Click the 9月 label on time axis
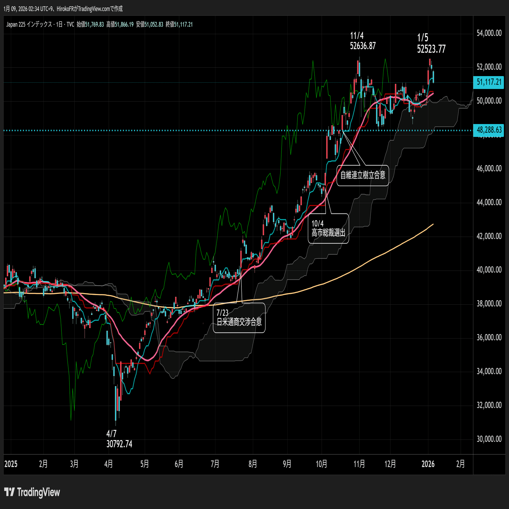Viewport: 509px width, 509px height. 287,464
